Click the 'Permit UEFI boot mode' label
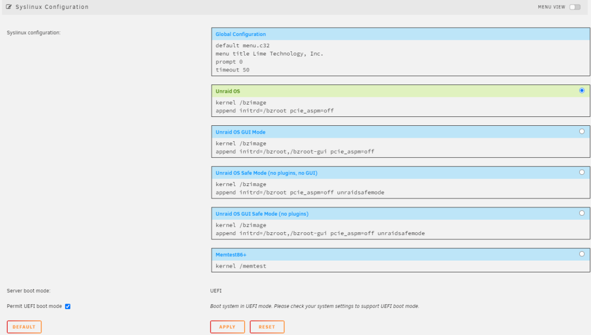The width and height of the screenshot is (591, 335). click(34, 307)
